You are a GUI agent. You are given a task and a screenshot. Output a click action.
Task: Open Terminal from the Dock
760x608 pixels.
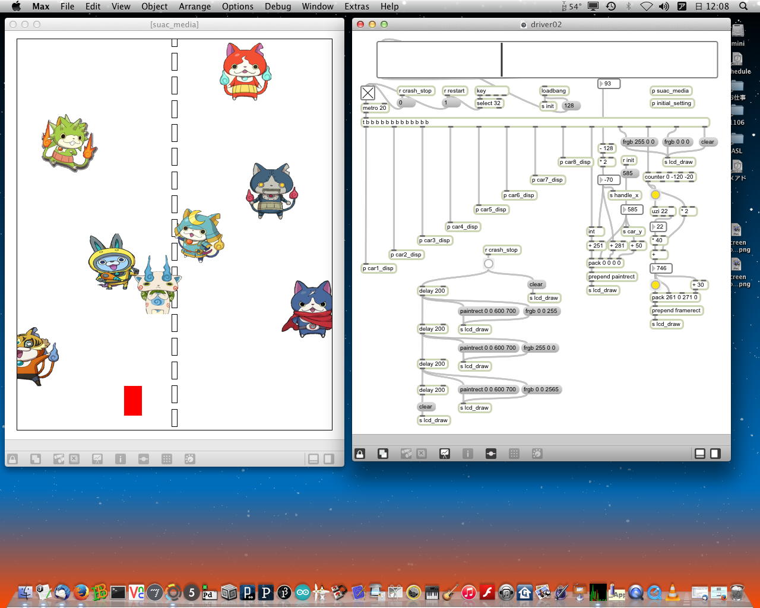(118, 592)
